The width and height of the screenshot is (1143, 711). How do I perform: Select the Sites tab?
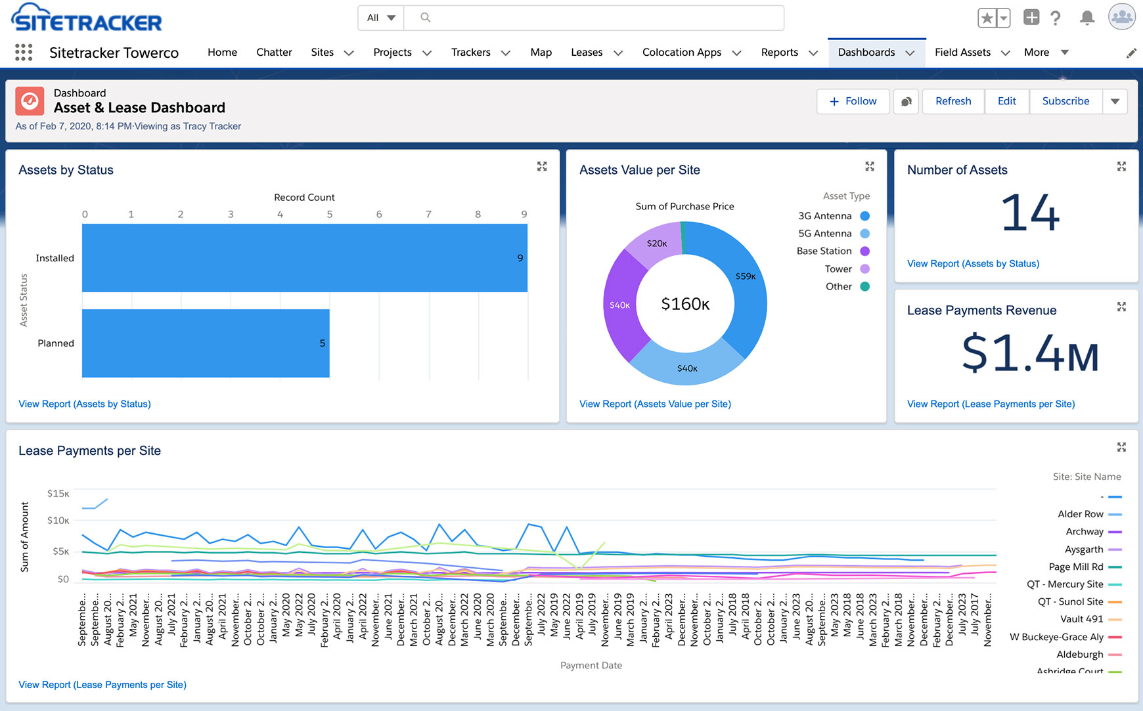322,53
